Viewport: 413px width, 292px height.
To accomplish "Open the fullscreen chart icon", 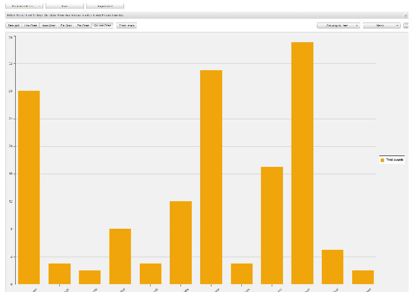I will pos(406,26).
